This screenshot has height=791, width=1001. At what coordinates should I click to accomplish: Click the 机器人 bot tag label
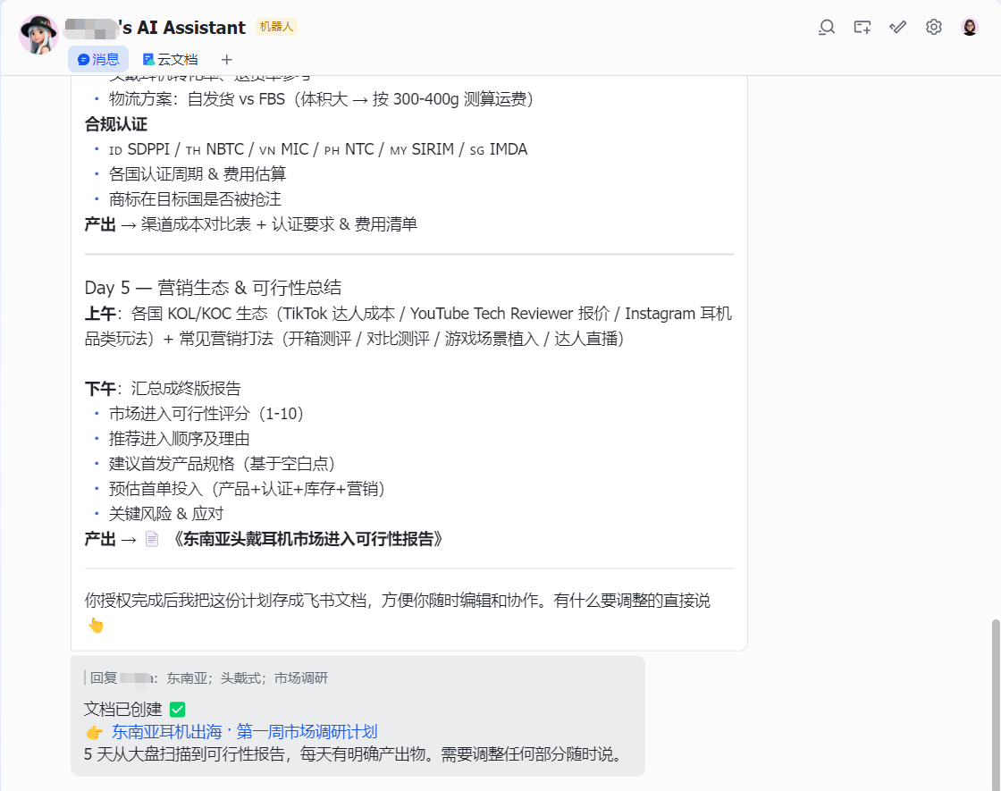tap(276, 27)
